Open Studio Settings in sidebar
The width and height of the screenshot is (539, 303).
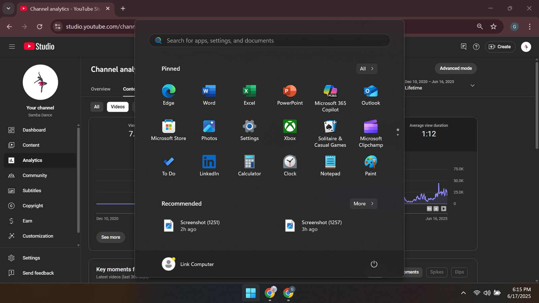click(x=40, y=258)
